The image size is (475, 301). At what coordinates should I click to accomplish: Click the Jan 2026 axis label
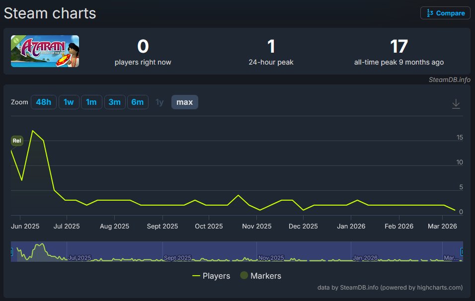point(351,226)
